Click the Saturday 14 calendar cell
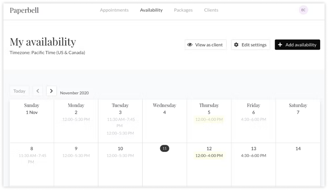Image resolution: width=328 pixels, height=190 pixels. (x=298, y=164)
